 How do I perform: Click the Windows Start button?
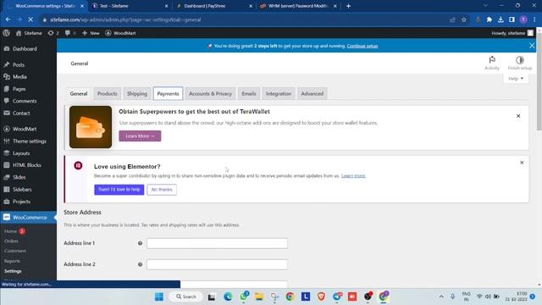[159, 297]
